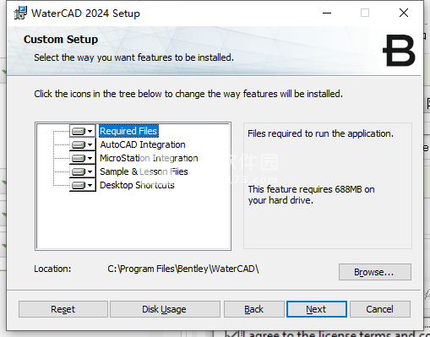Click the MicroStation Integration drive icon

coord(79,158)
